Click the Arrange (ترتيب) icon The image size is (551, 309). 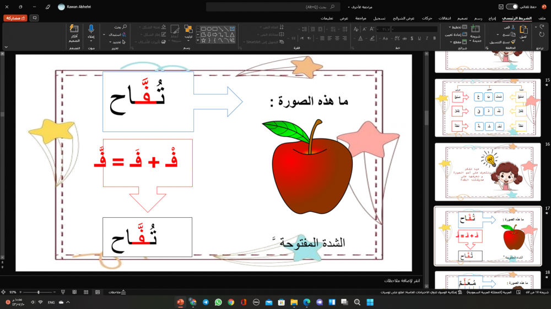188,30
